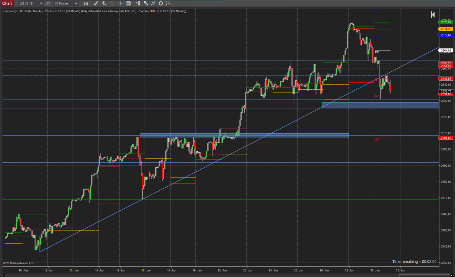
Task: Open the ES 03-18 instrument dropdown
Action: tap(31, 3)
